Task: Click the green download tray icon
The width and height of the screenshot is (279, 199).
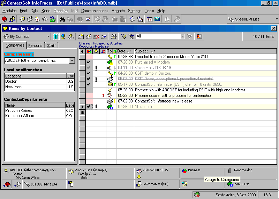Action: (x=53, y=19)
